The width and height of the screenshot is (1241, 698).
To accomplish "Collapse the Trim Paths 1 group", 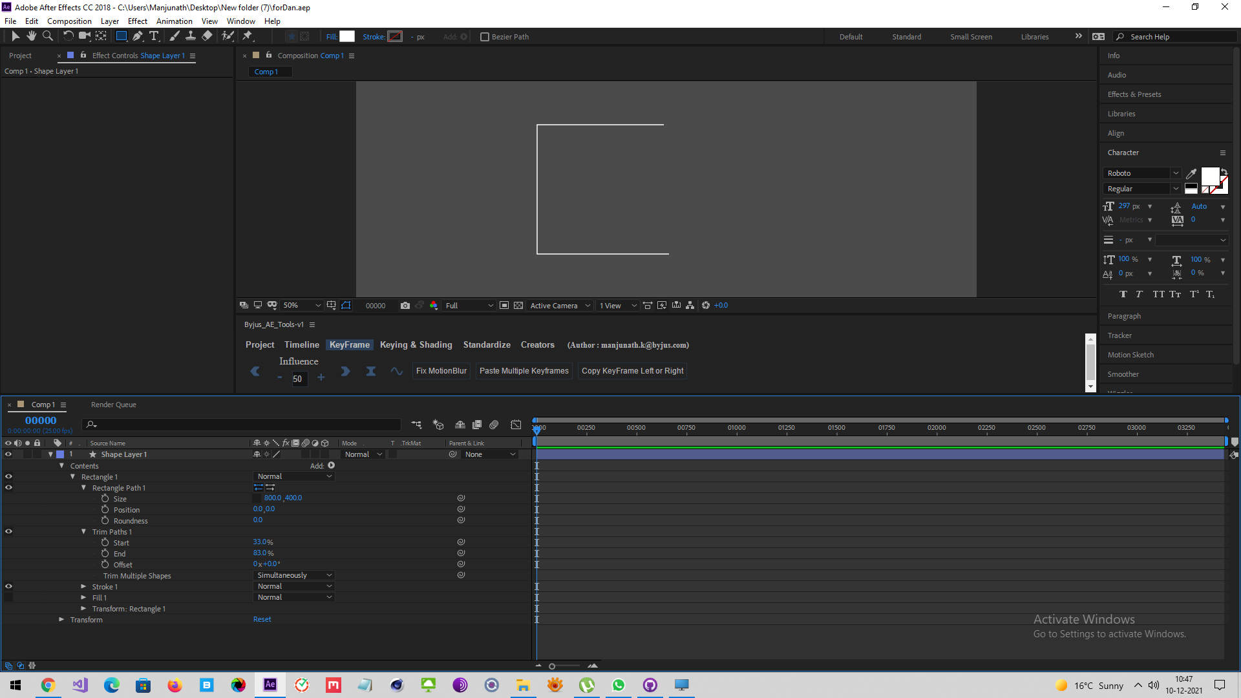I will [x=84, y=531].
